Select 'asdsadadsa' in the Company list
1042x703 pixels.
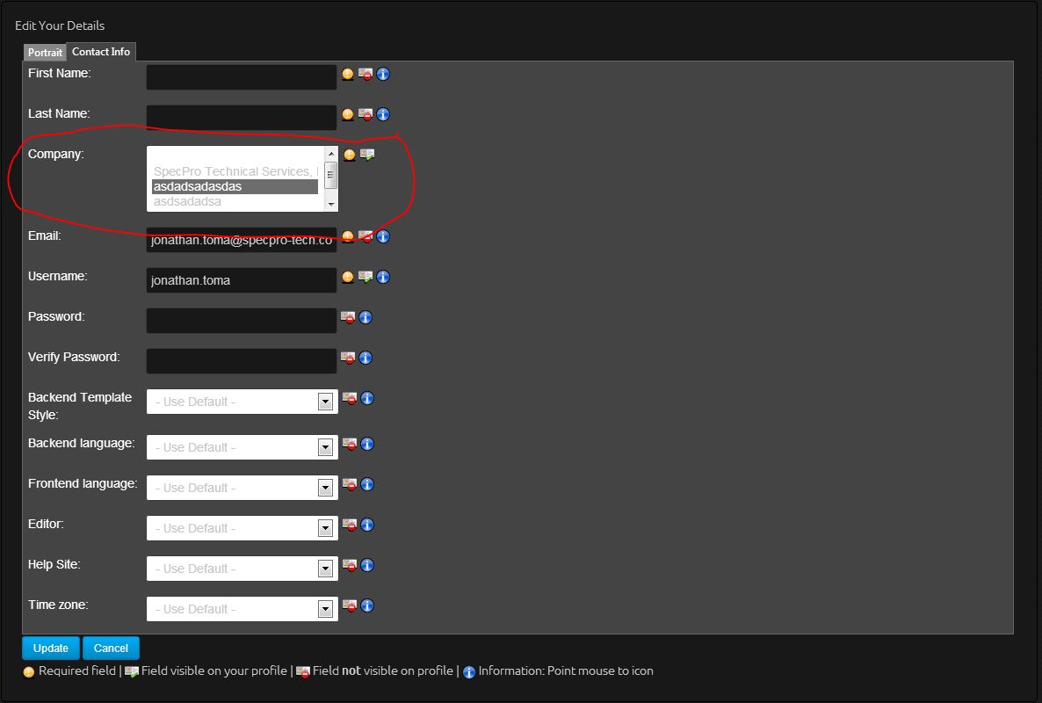point(235,201)
